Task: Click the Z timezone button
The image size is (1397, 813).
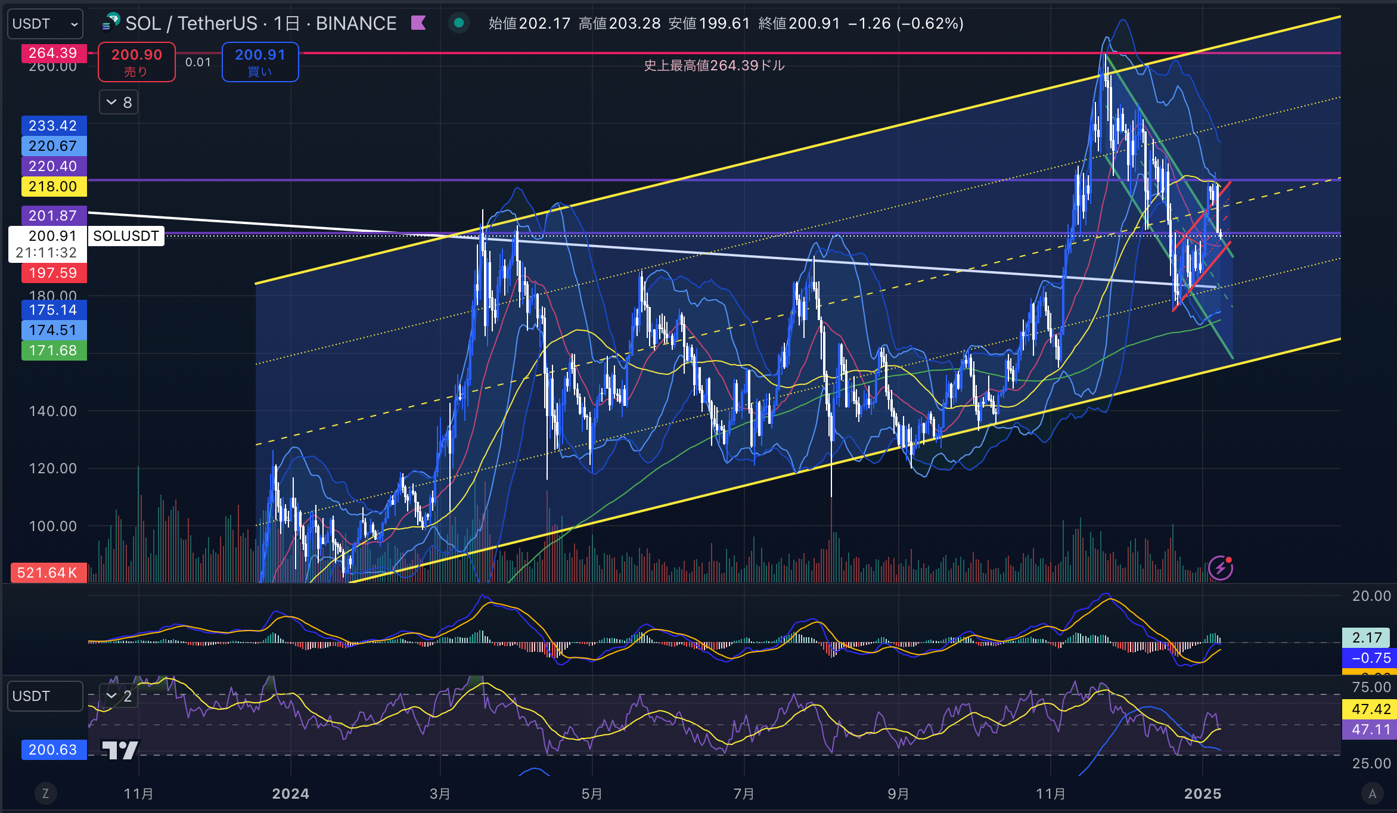Action: pyautogui.click(x=45, y=793)
